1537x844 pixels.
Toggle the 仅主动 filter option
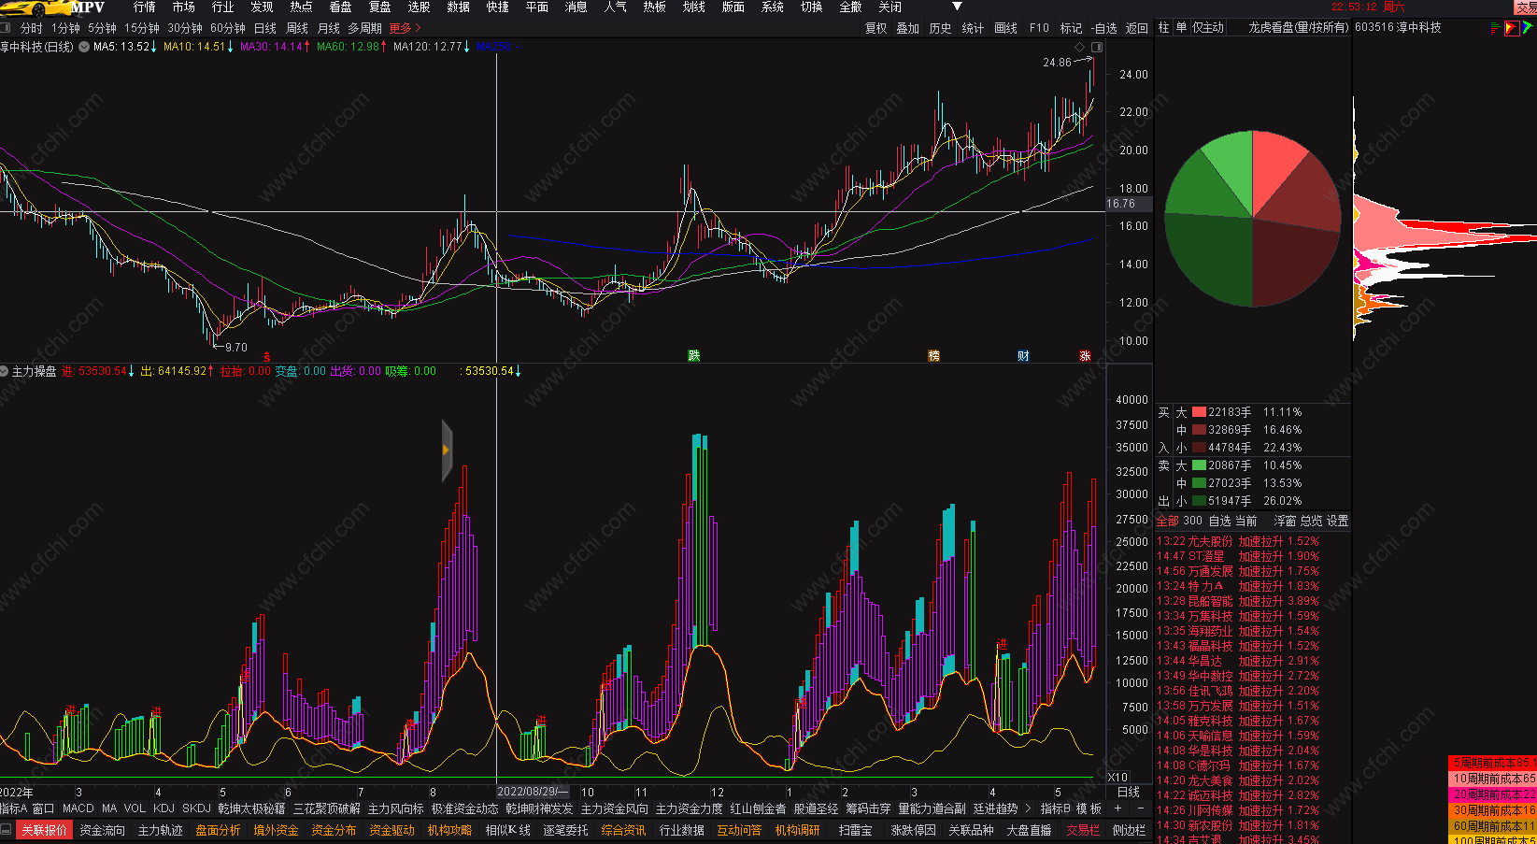point(1208,28)
